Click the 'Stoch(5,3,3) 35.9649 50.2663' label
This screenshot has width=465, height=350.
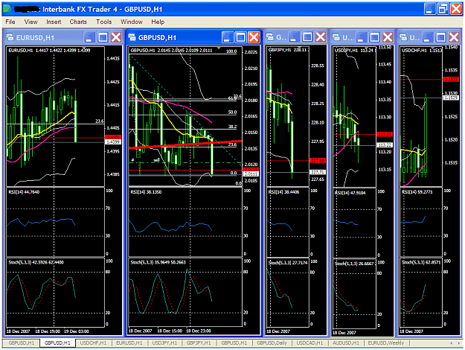(158, 262)
